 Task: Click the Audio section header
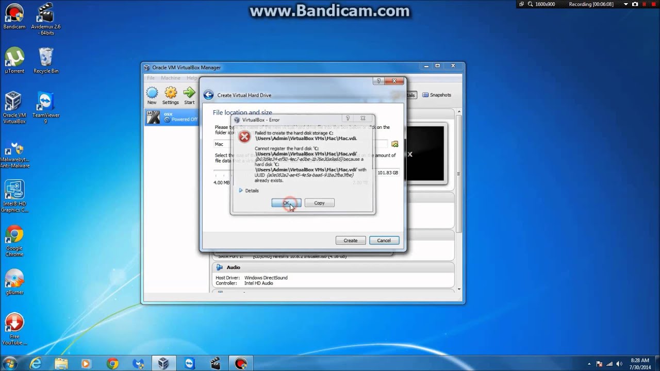pyautogui.click(x=333, y=267)
